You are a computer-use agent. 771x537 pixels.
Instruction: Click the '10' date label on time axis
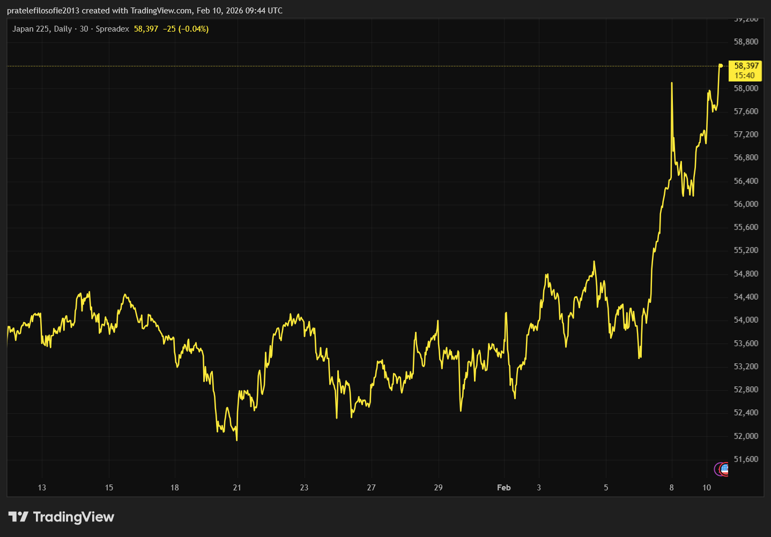(707, 488)
